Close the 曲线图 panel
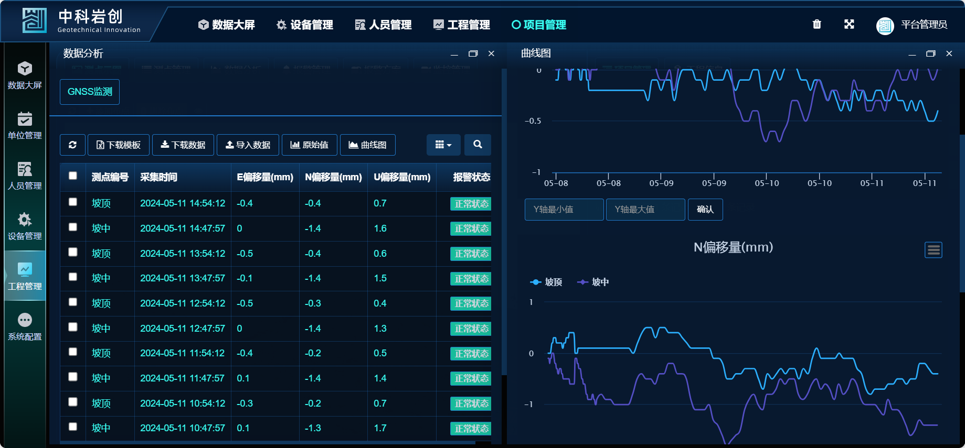Screen dimensions: 965x448 click(x=949, y=53)
